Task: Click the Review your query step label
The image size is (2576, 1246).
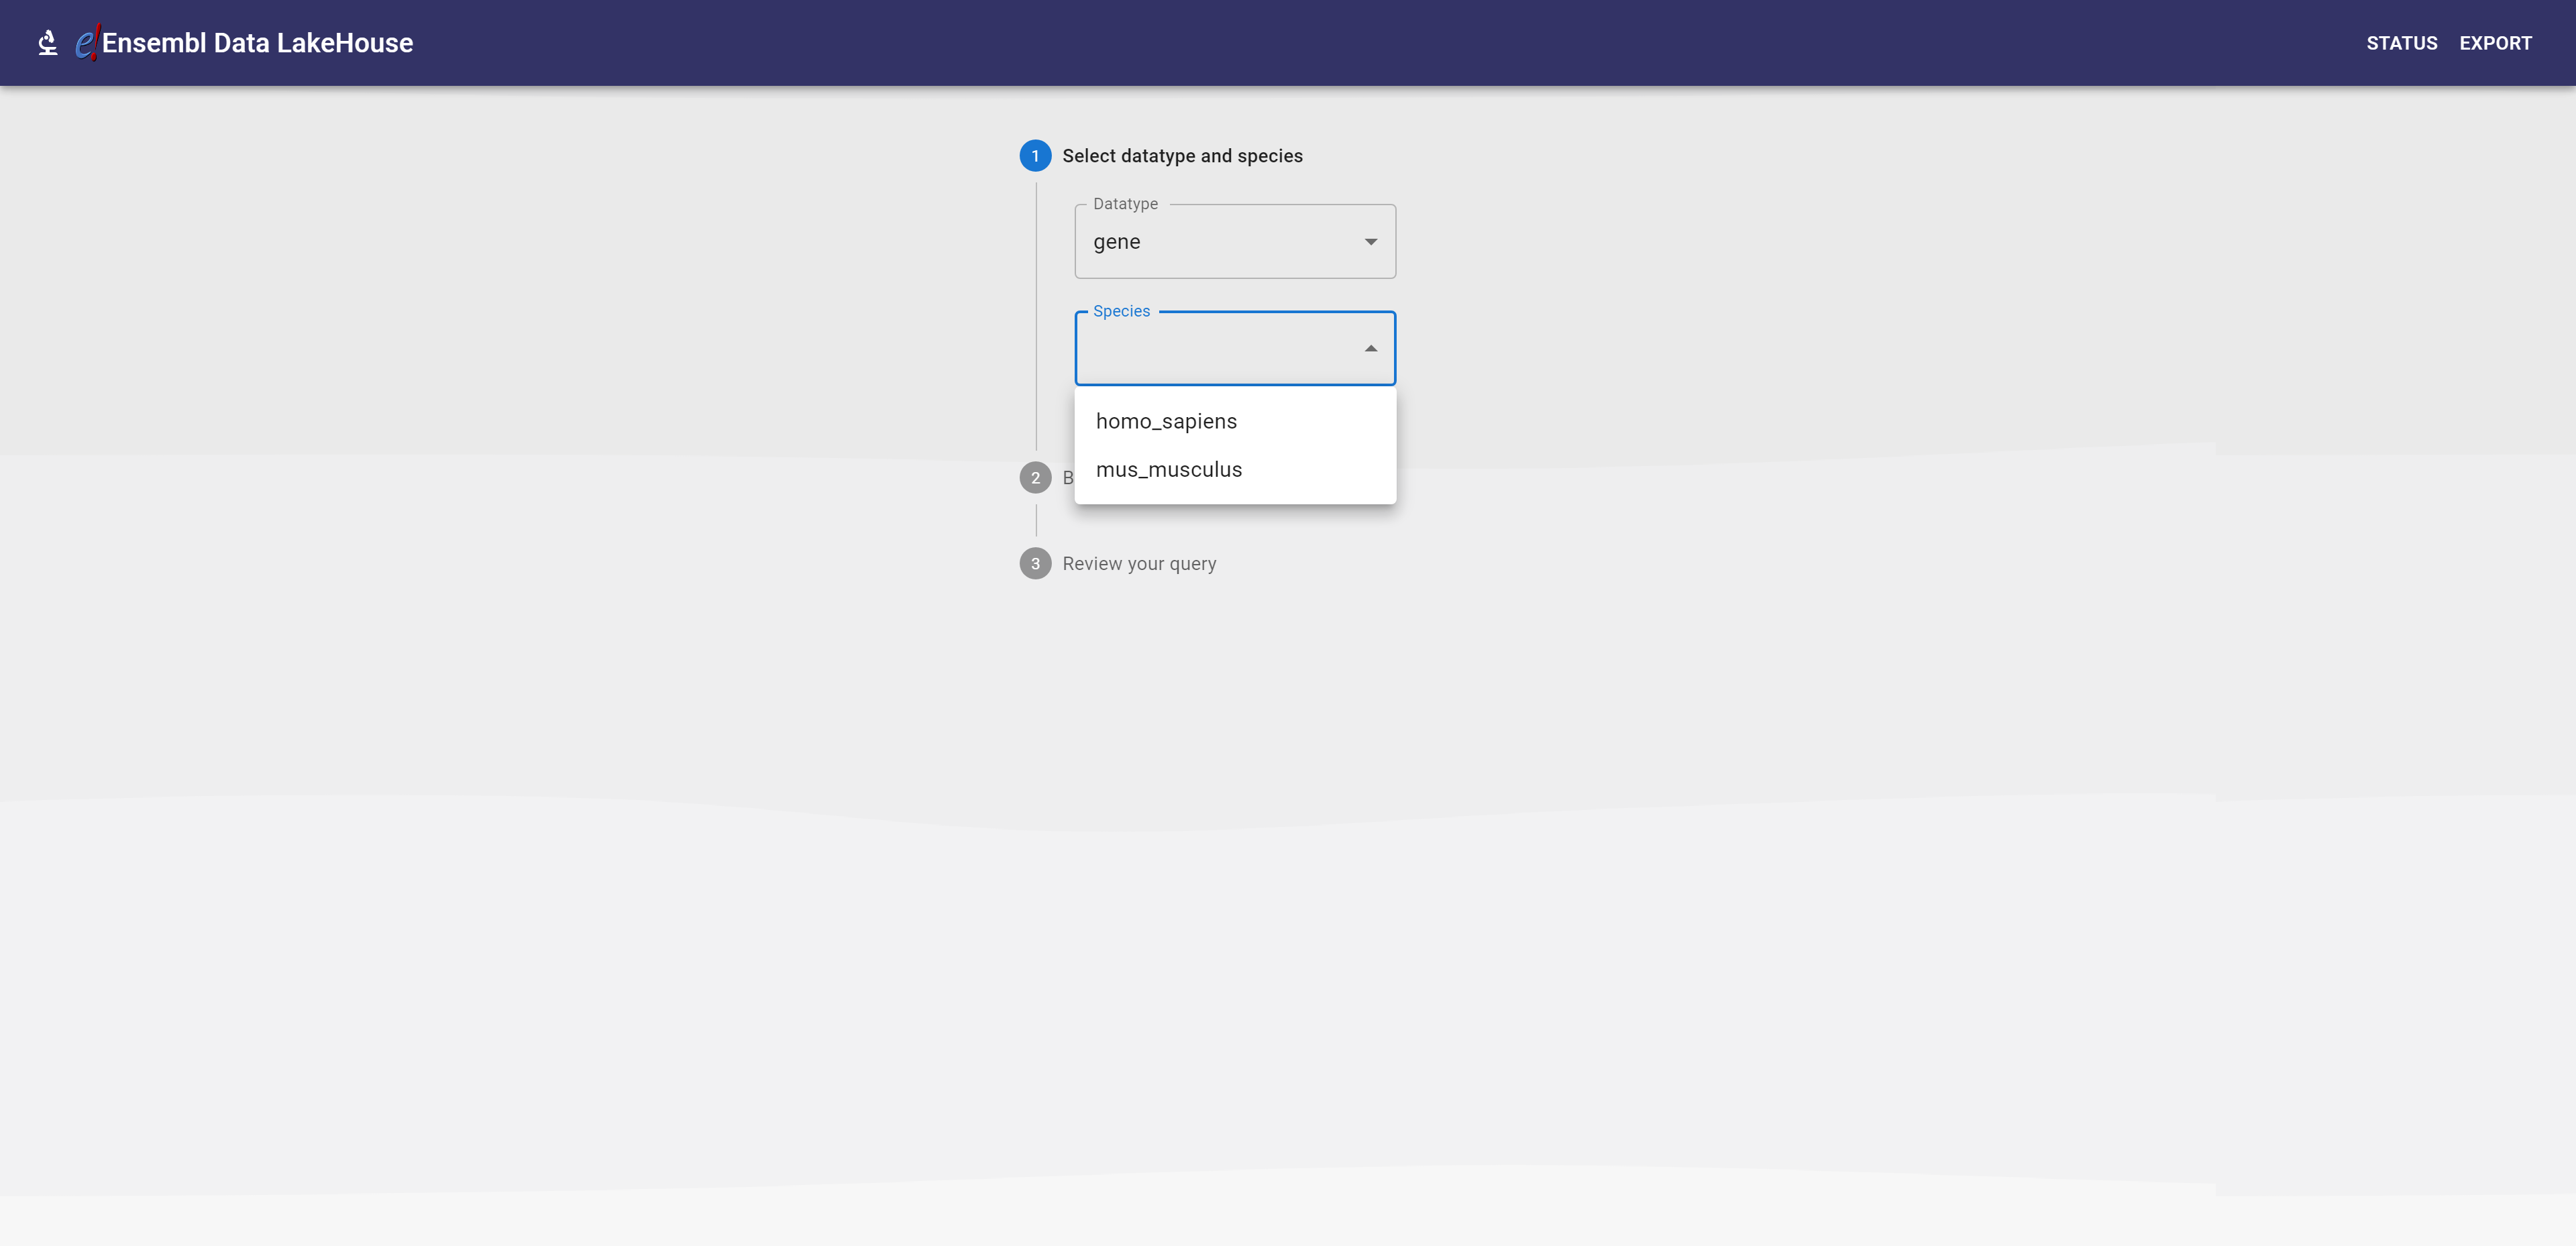Action: (x=1139, y=564)
